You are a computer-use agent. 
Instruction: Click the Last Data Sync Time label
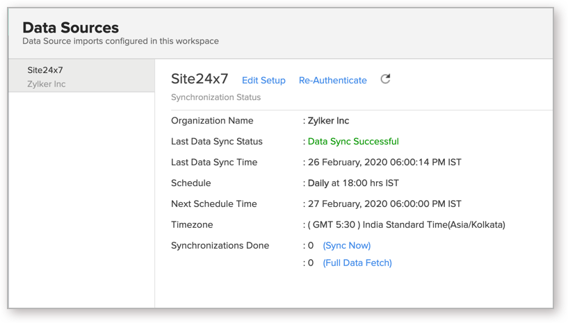214,163
